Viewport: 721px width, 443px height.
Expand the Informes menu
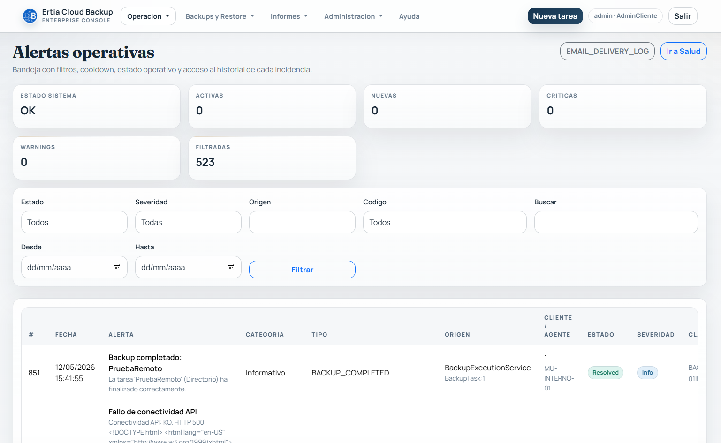[289, 16]
